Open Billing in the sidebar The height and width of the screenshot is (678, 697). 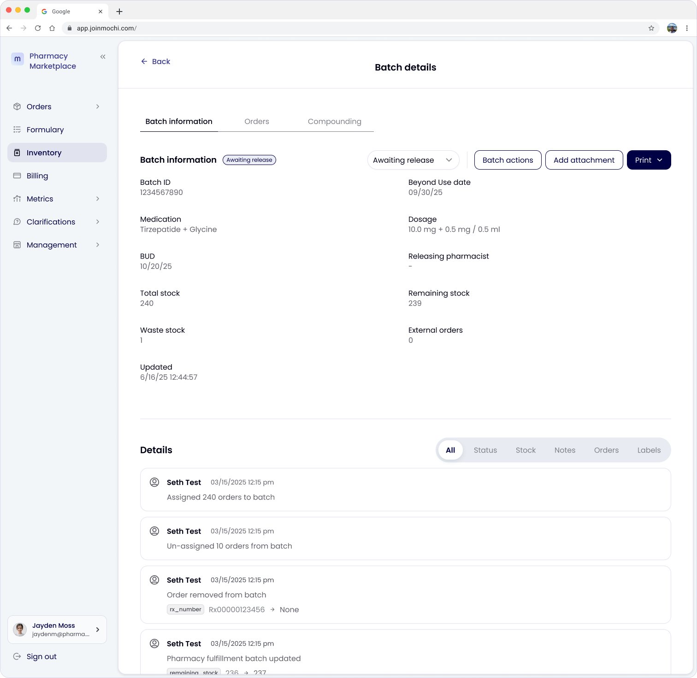(x=57, y=176)
